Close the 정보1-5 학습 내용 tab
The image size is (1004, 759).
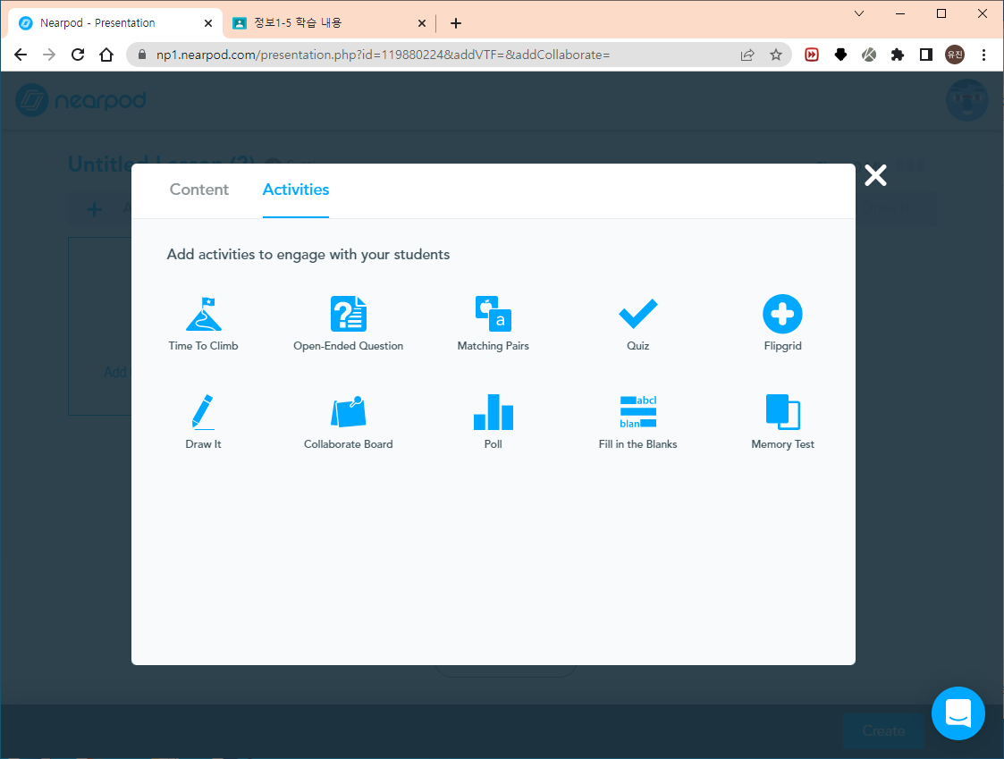421,23
